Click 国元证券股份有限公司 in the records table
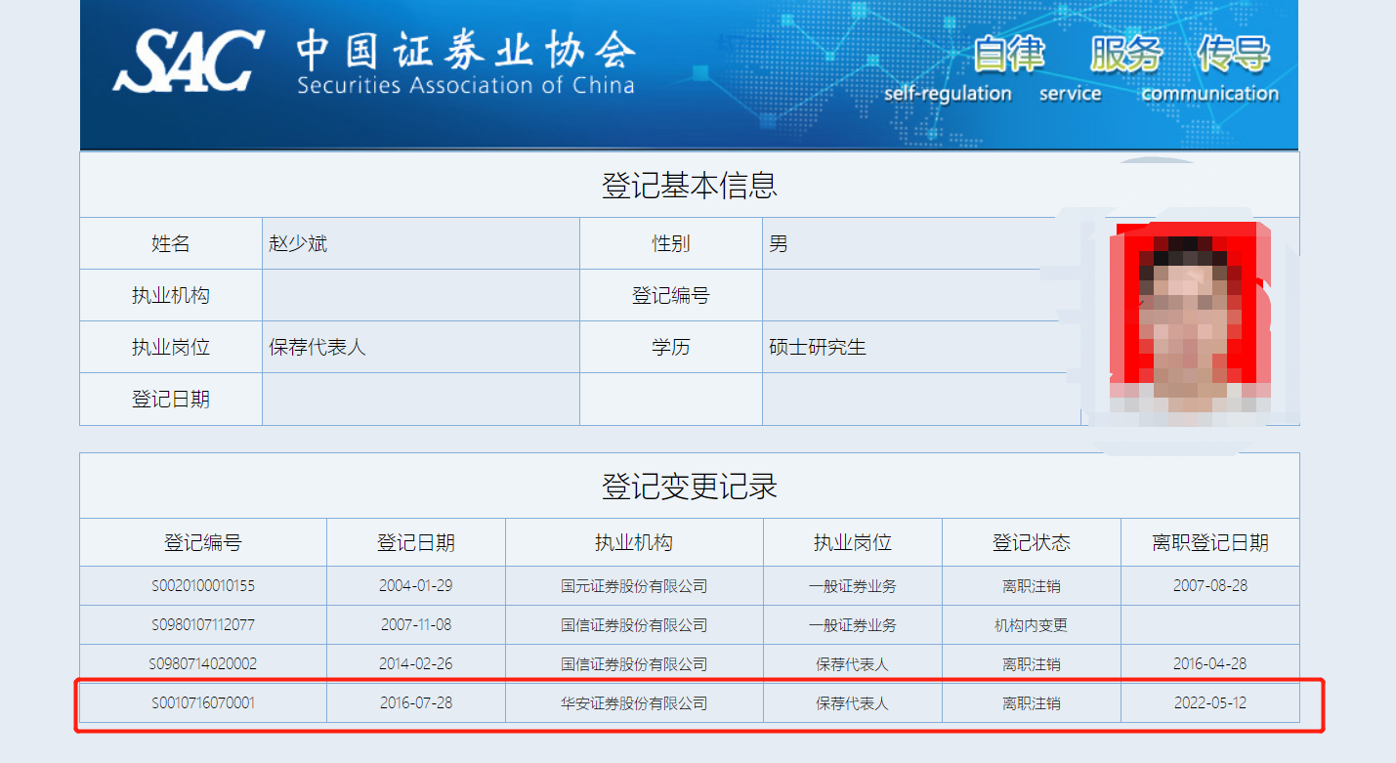 click(x=633, y=586)
